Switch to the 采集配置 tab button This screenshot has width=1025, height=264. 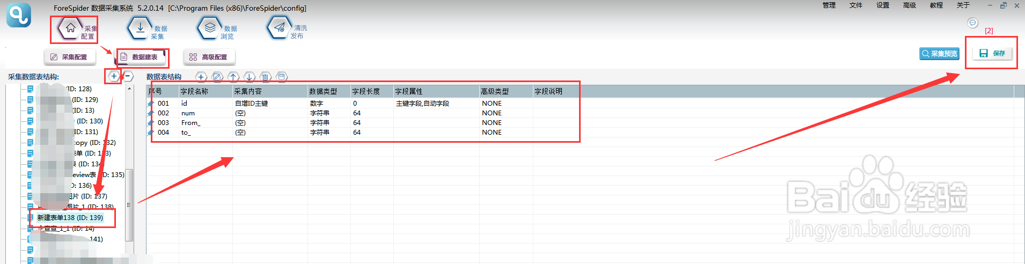(69, 57)
